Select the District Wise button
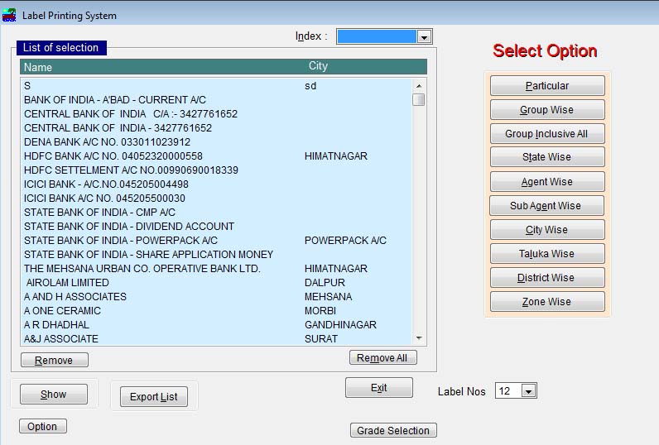Viewport: 659px width, 445px height. (547, 277)
